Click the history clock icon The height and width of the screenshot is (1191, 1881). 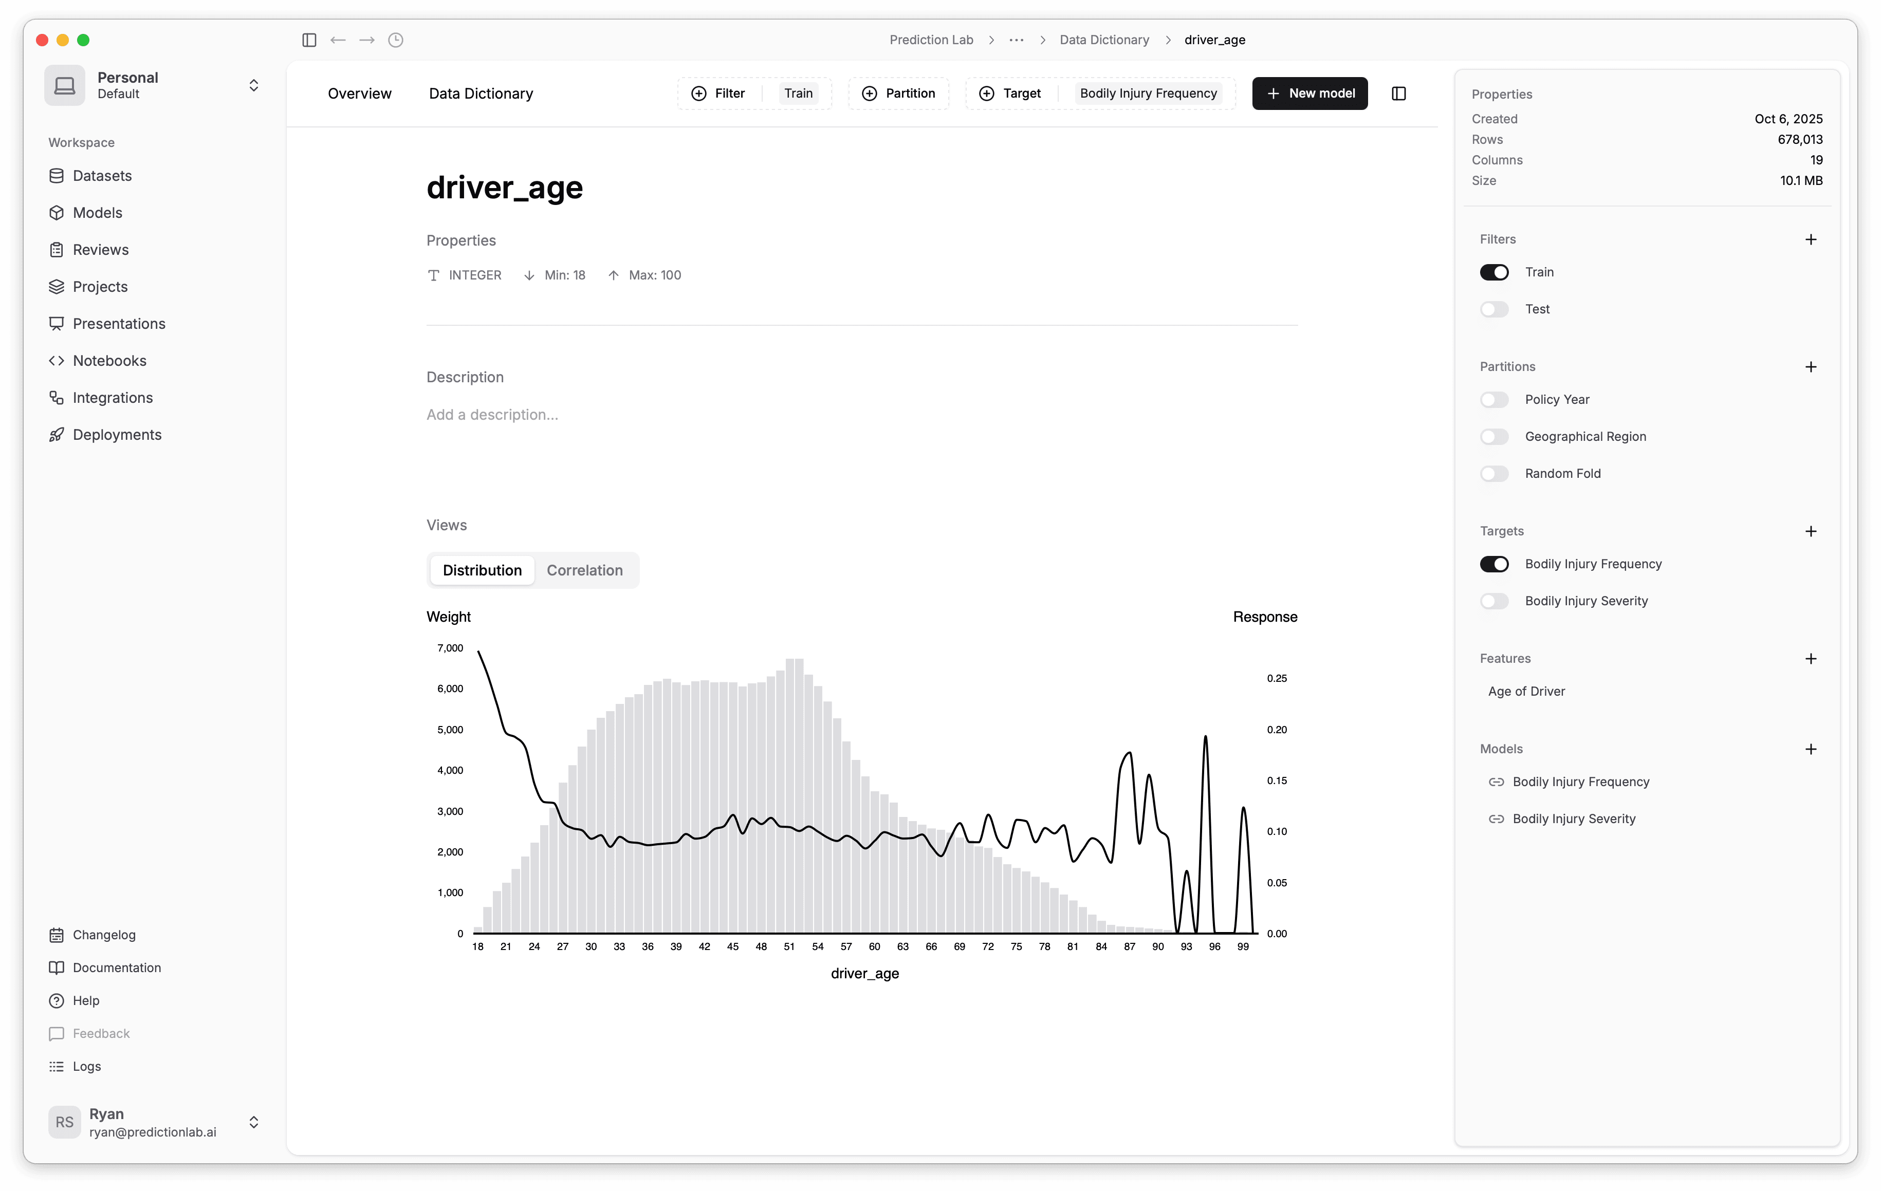[x=396, y=40]
